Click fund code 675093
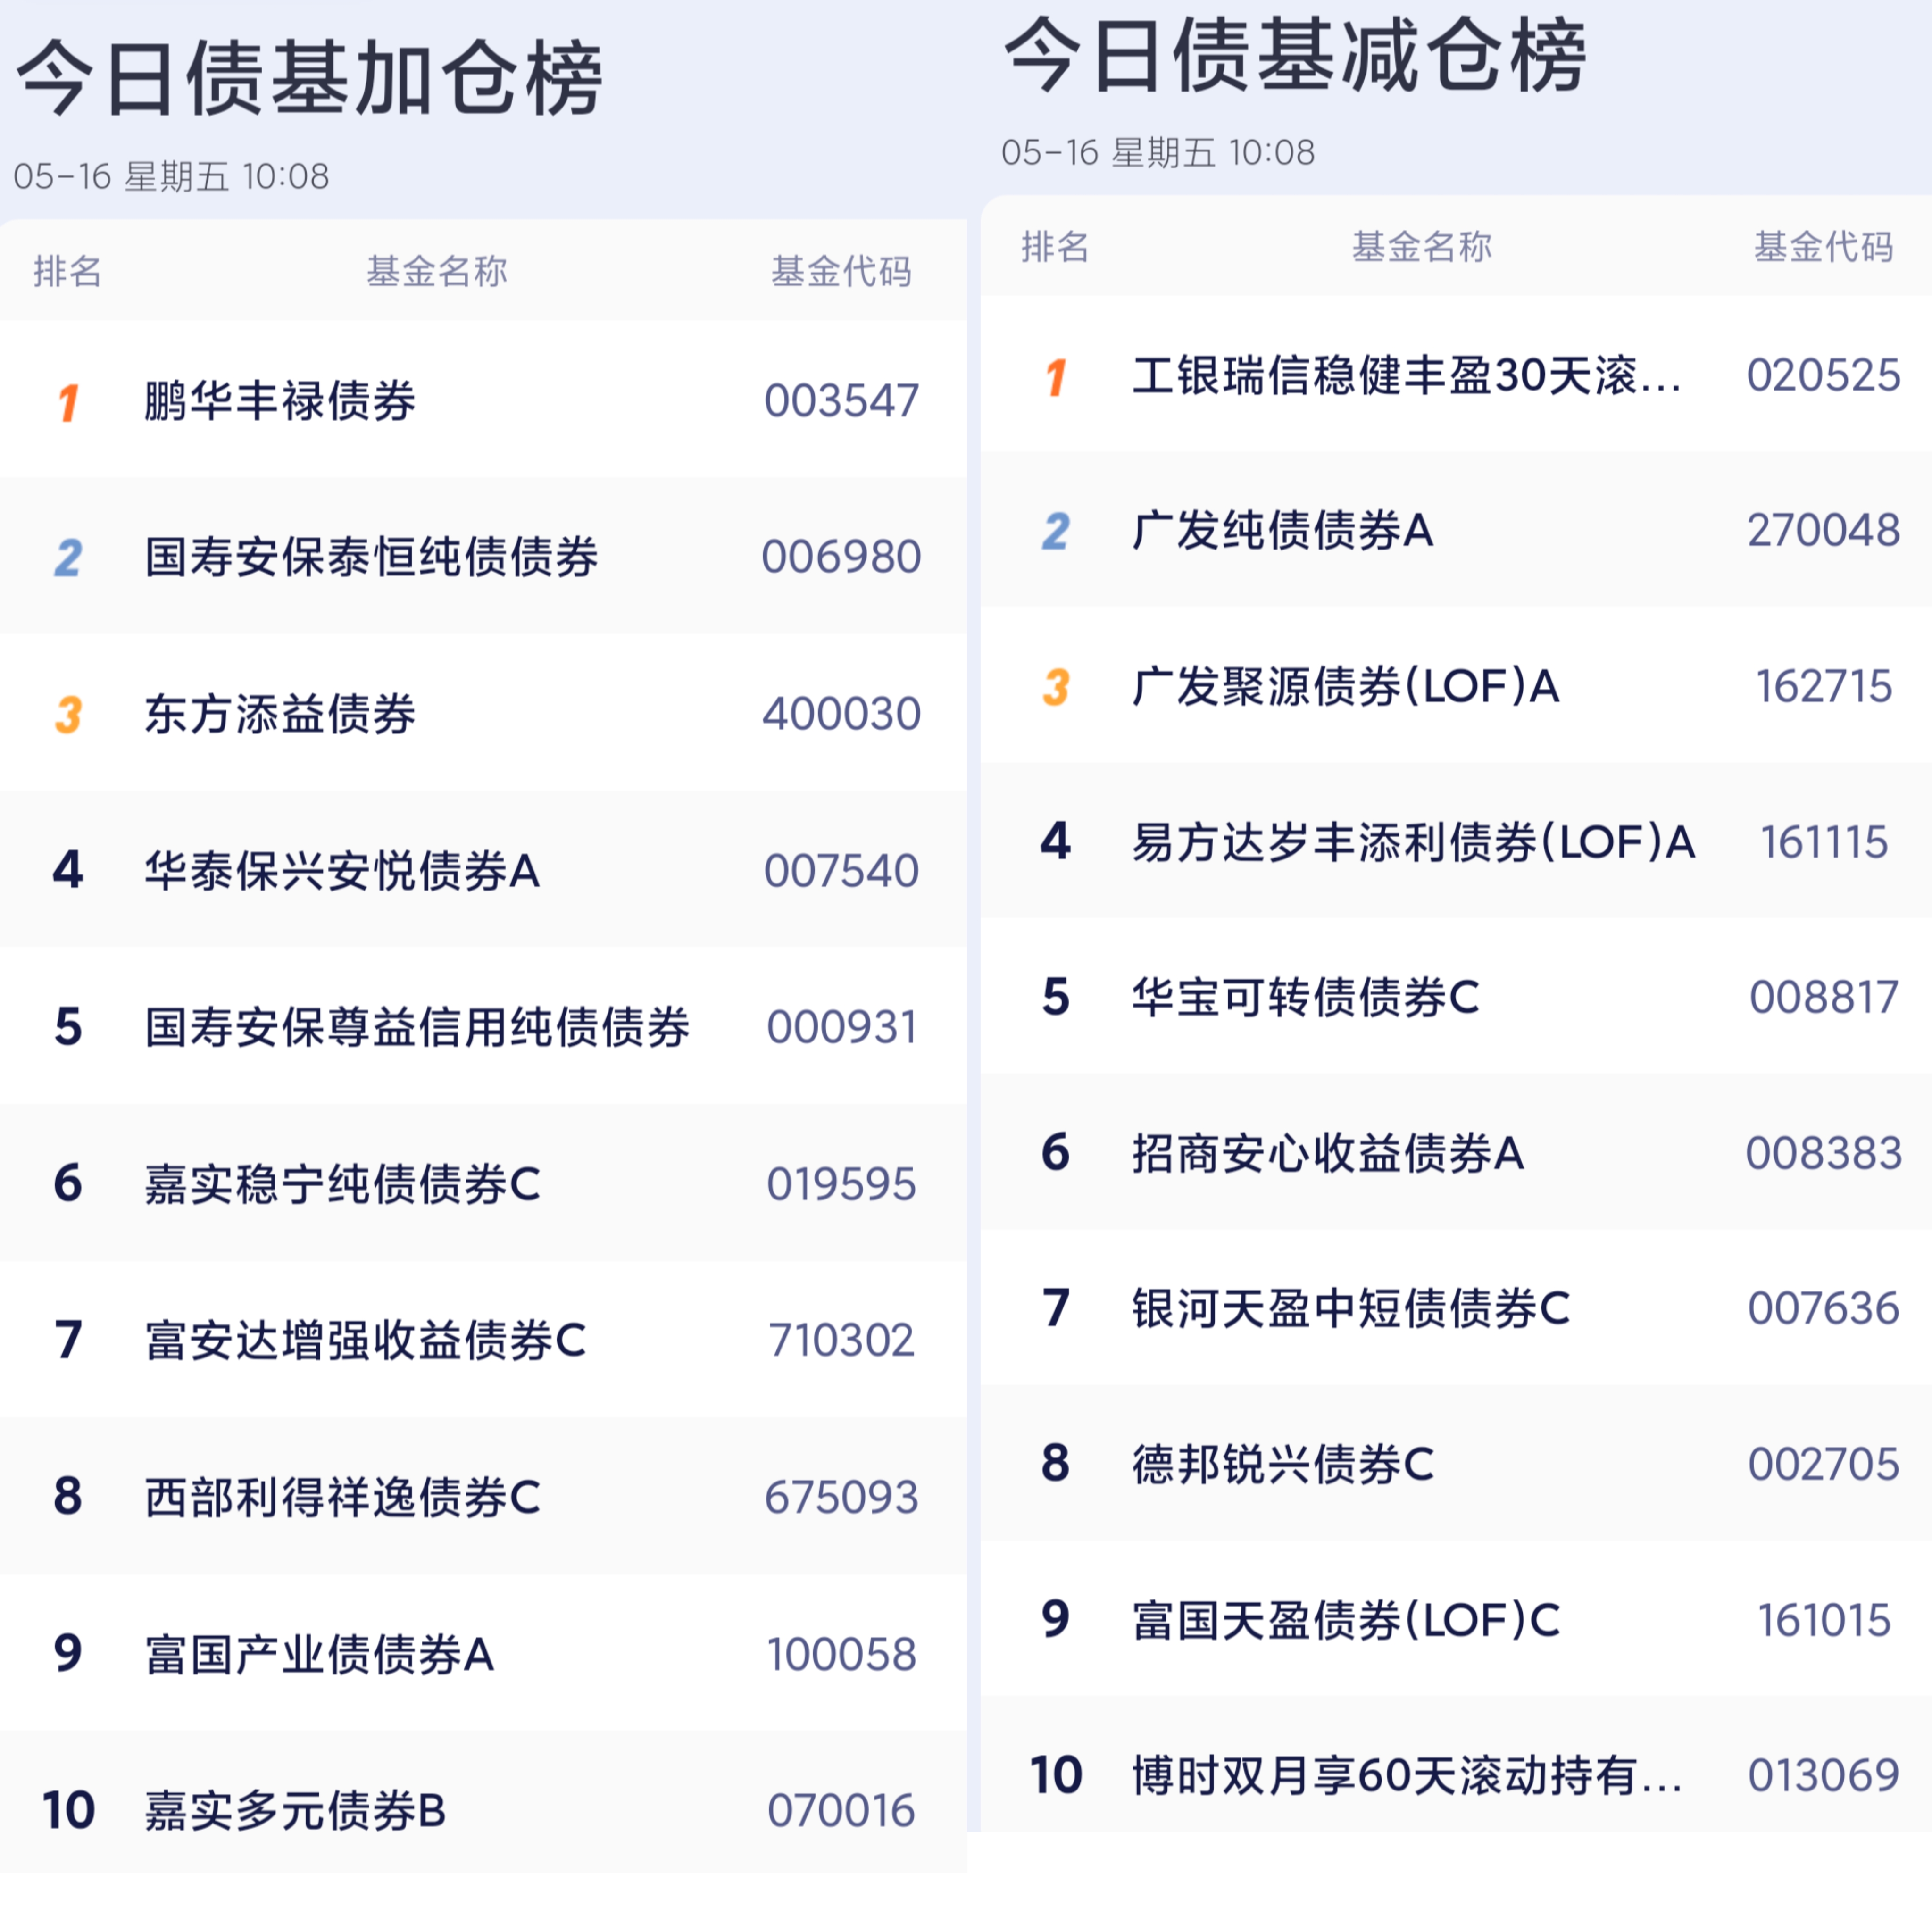Screen dimensions: 1932x1932 841,1497
